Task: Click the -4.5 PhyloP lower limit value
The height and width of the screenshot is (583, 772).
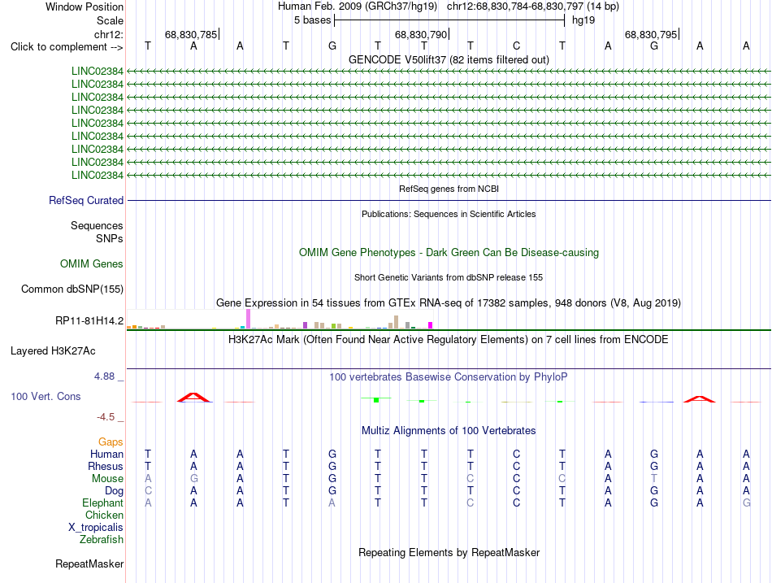Action: [106, 417]
